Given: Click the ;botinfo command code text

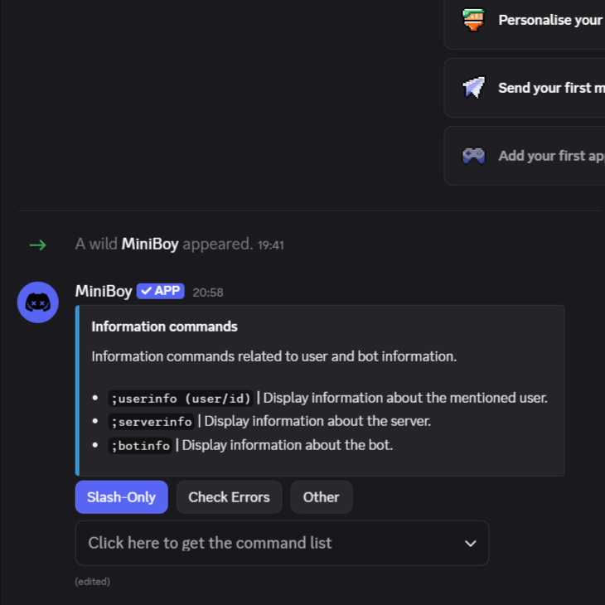Looking at the screenshot, I should coord(141,446).
